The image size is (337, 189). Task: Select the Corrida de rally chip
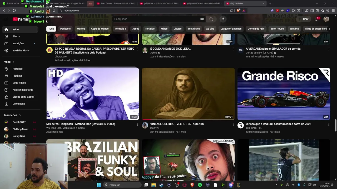pyautogui.click(x=256, y=29)
